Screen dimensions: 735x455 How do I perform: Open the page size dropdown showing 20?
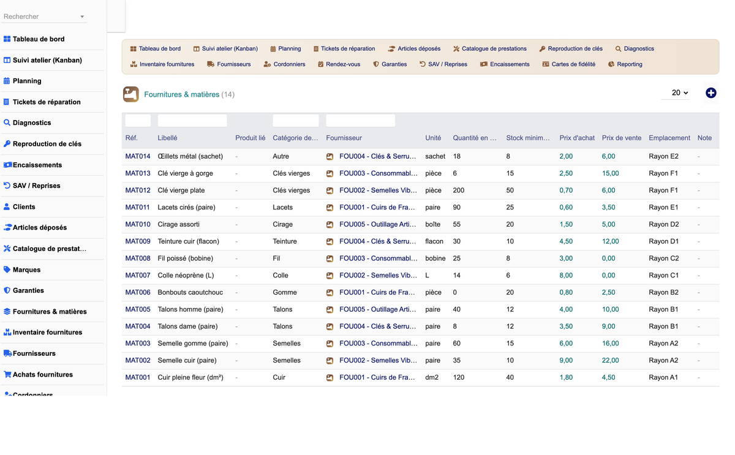676,93
